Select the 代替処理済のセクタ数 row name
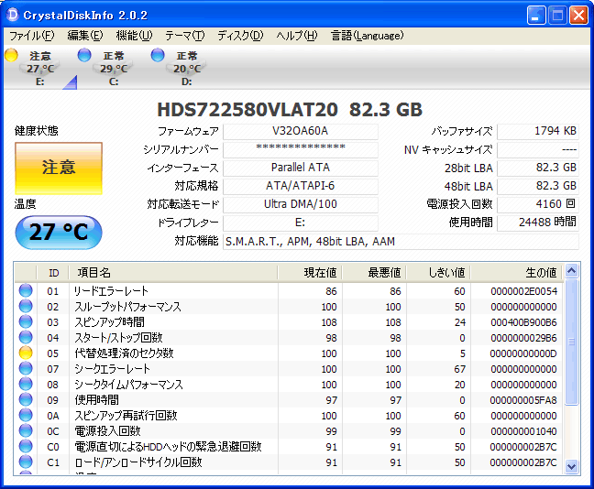The width and height of the screenshot is (594, 489). point(124,353)
